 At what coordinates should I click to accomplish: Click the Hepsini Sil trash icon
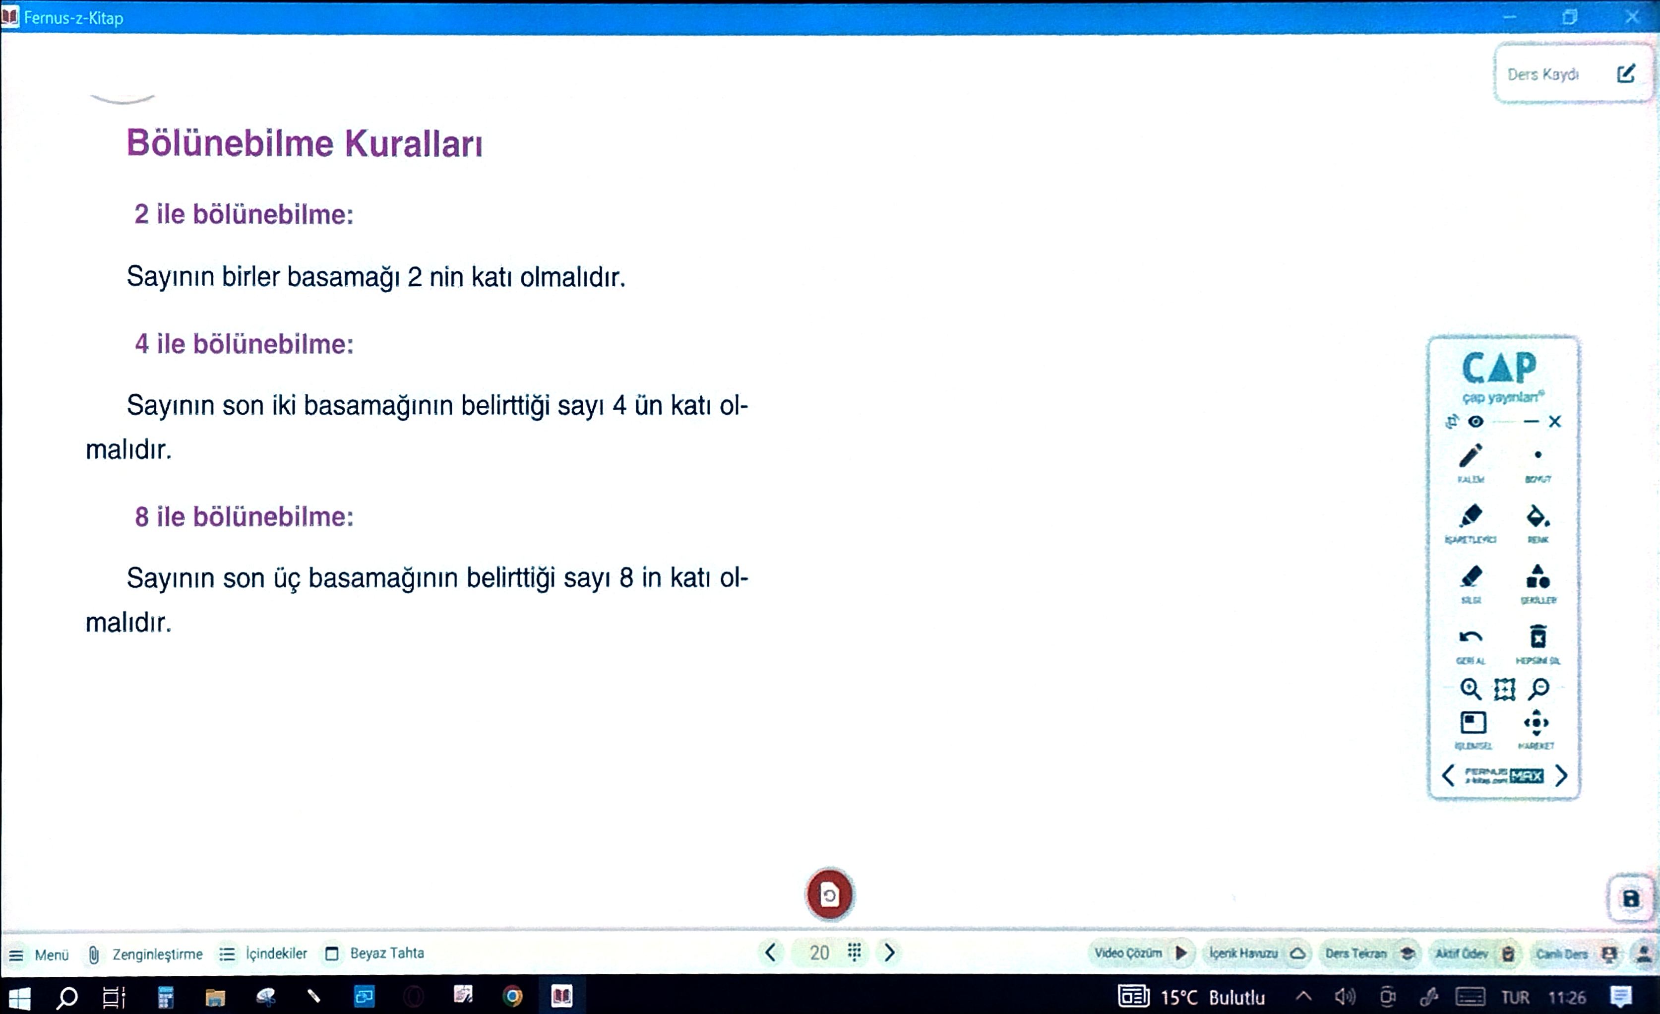tap(1538, 637)
